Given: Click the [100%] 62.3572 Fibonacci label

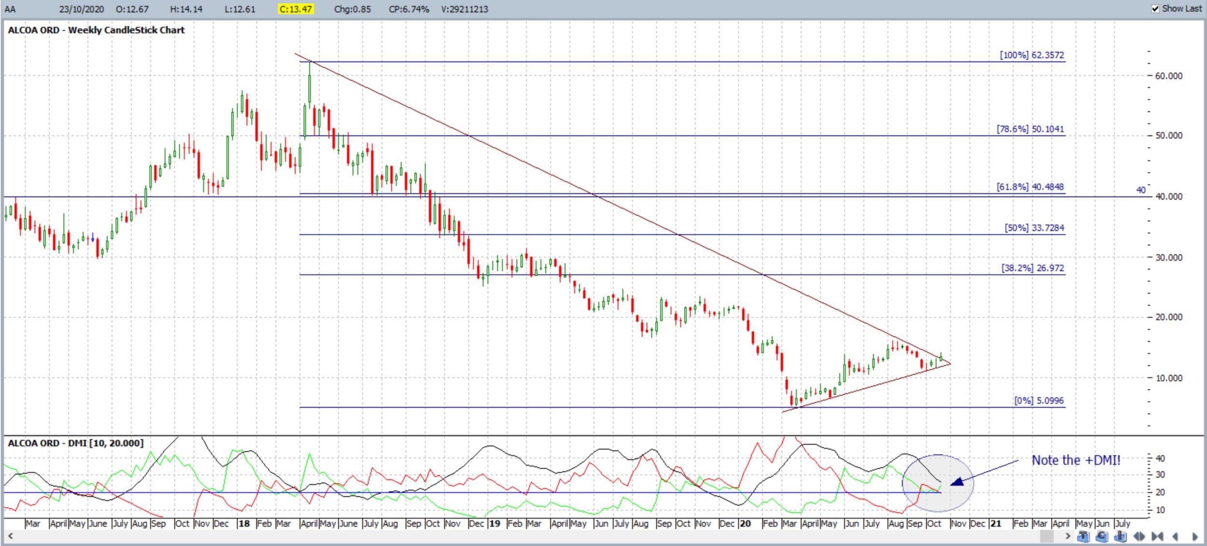Looking at the screenshot, I should pyautogui.click(x=1032, y=55).
